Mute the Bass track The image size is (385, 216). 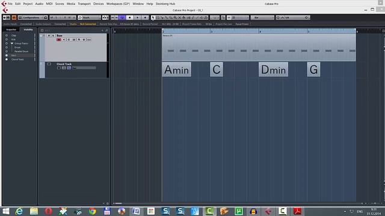(49, 35)
